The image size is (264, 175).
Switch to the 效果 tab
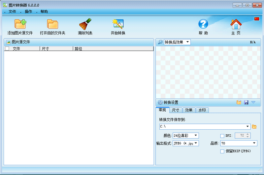click(189, 110)
